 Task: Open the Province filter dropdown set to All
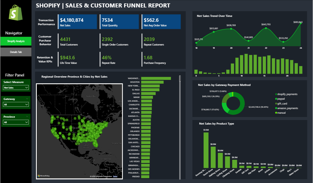click(x=16, y=122)
